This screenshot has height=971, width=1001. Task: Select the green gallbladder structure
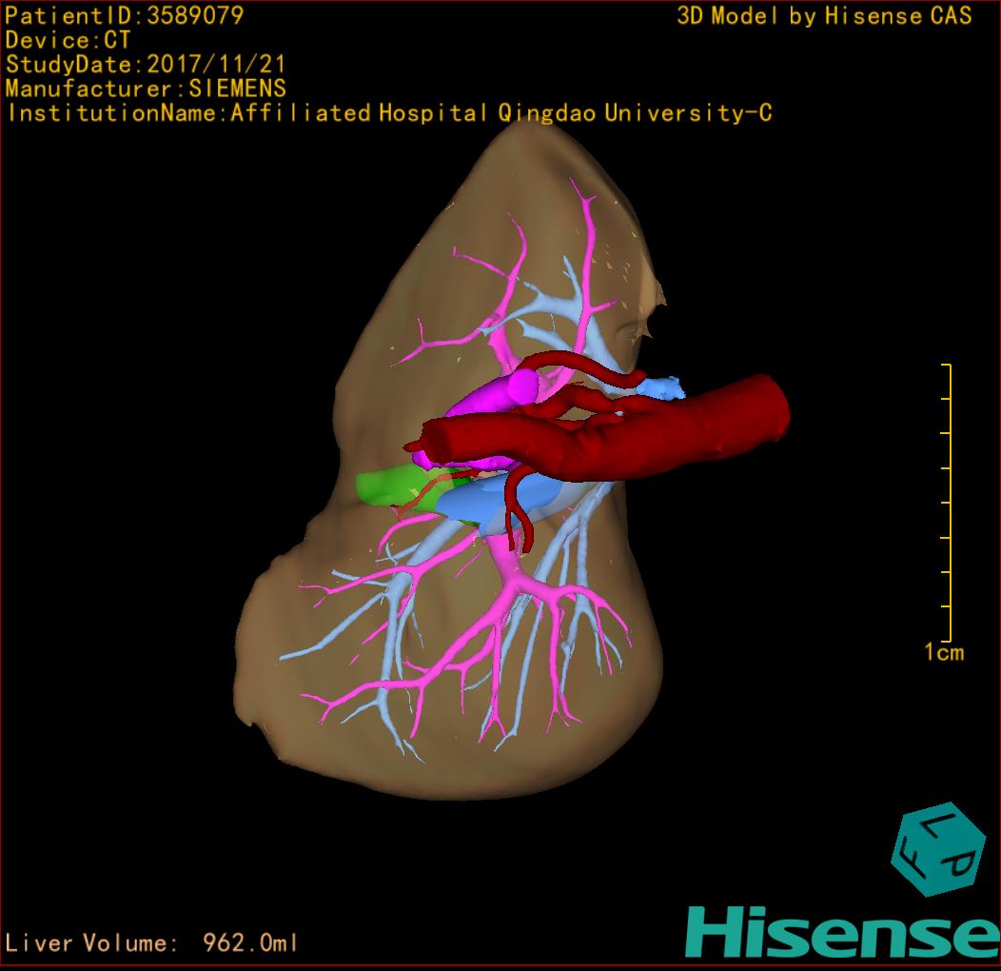click(x=385, y=485)
